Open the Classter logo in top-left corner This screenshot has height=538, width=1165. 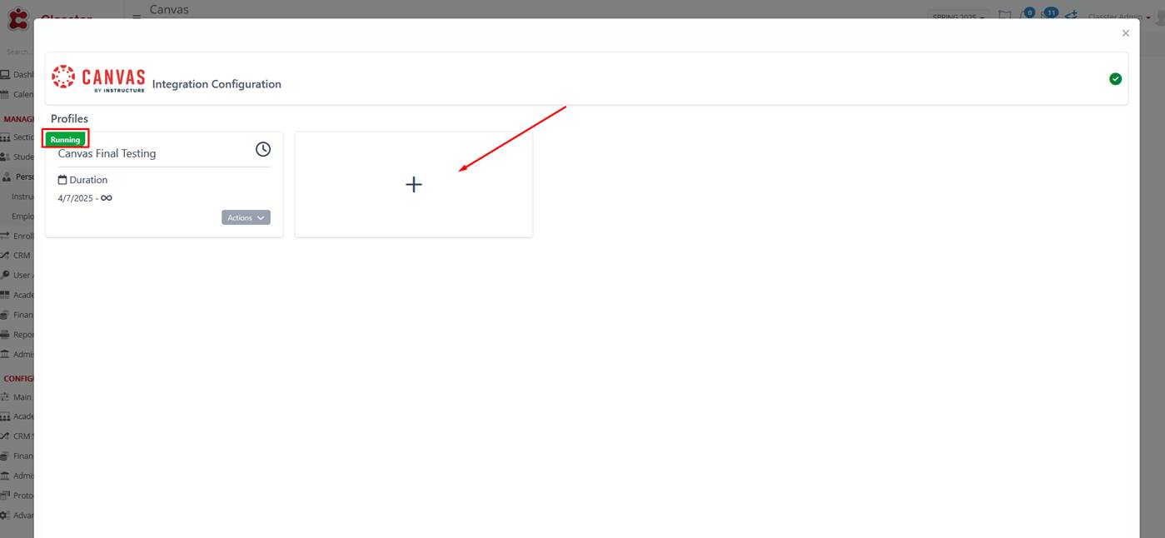17,18
